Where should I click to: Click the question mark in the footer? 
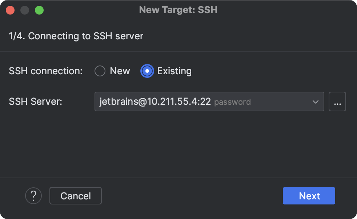coord(33,196)
